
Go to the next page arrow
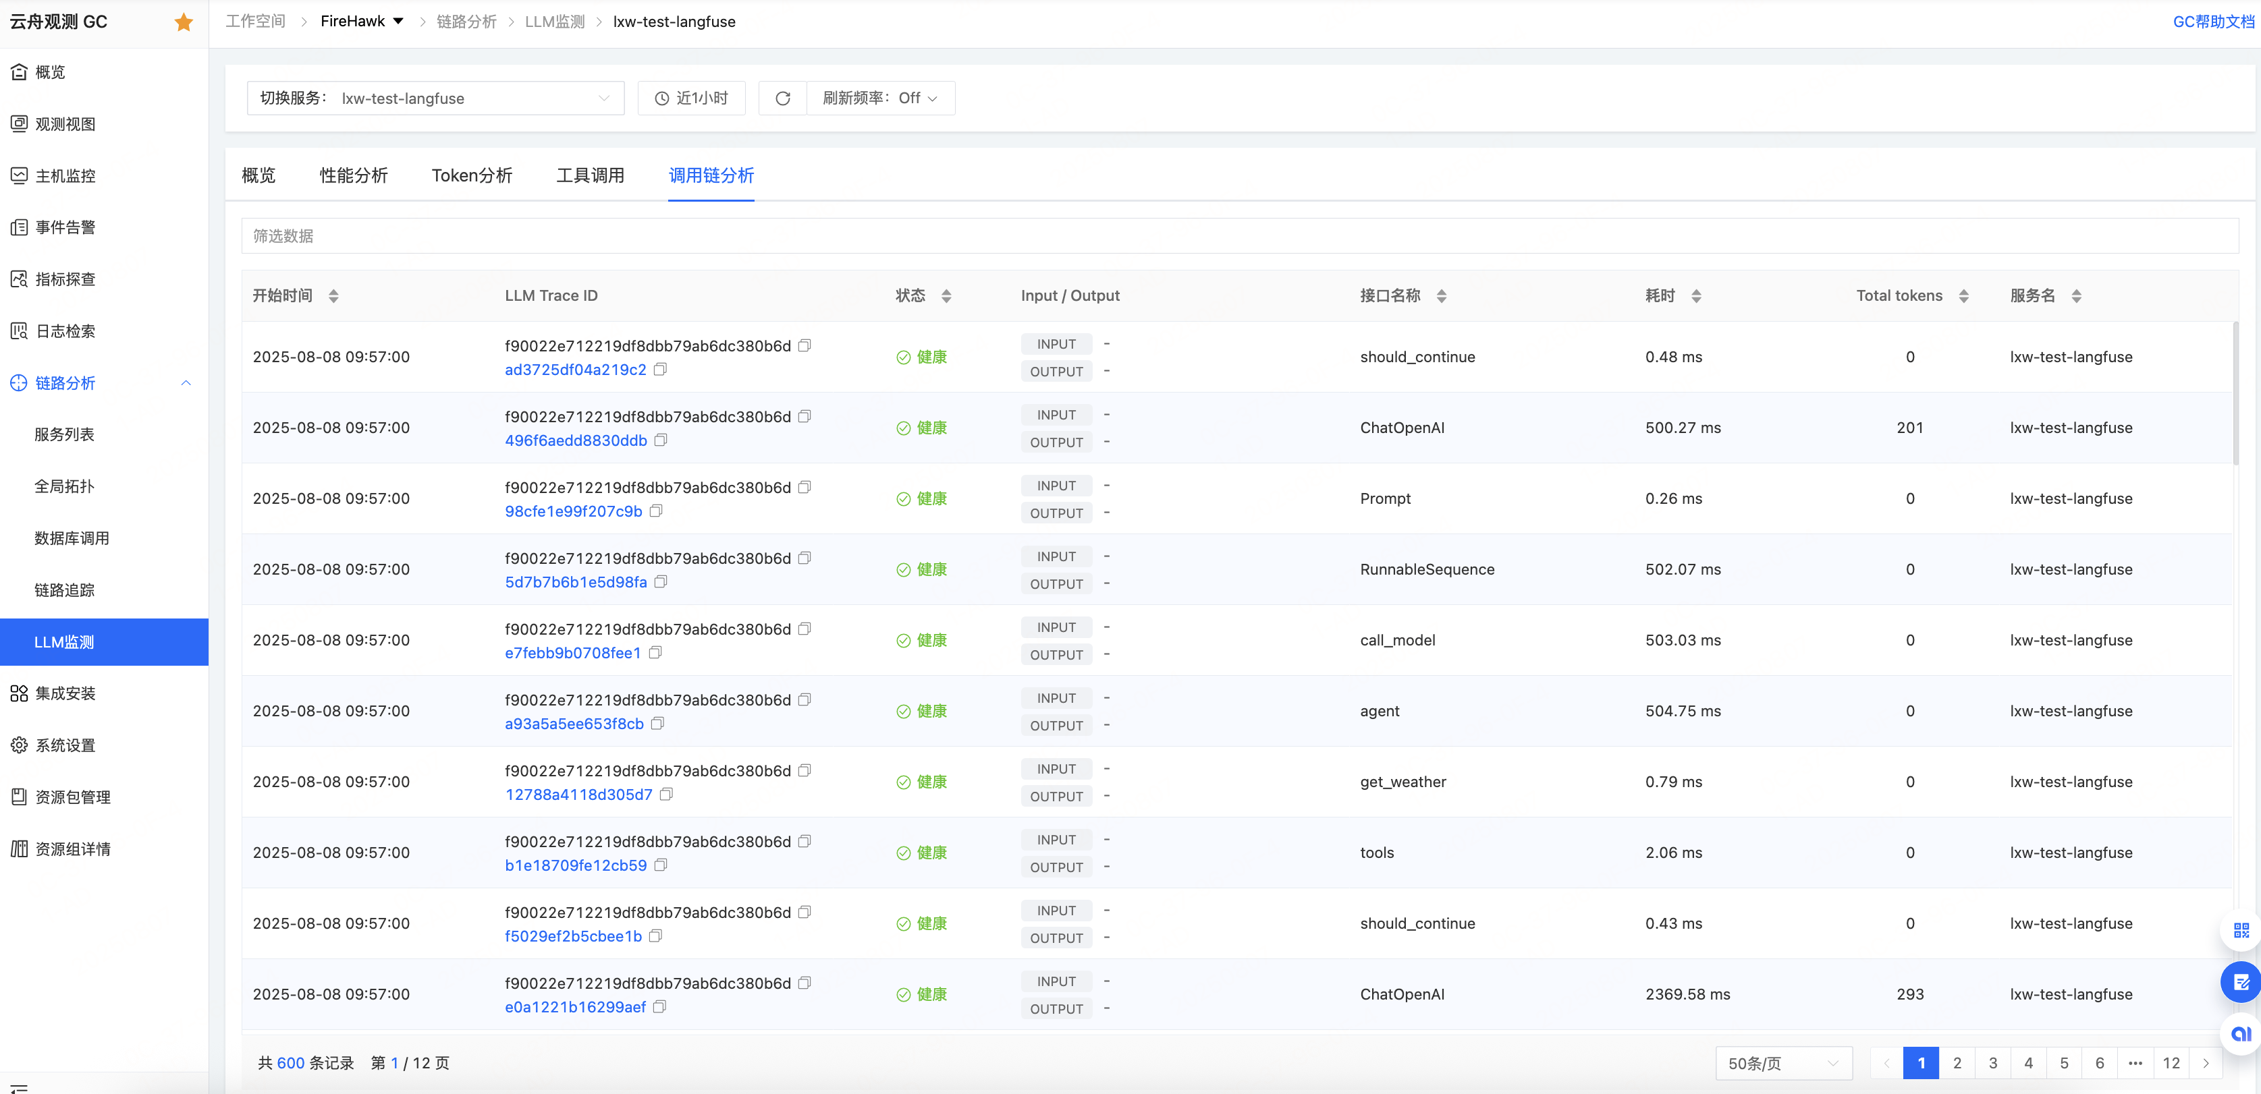[x=2206, y=1063]
